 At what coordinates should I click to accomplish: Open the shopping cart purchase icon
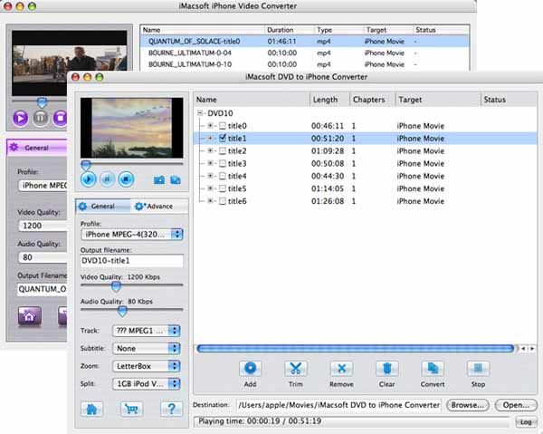pos(132,409)
